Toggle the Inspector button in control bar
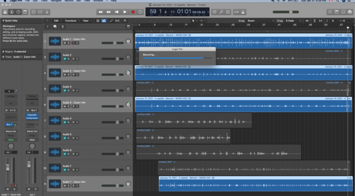This screenshot has width=355, height=196. coord(12,12)
